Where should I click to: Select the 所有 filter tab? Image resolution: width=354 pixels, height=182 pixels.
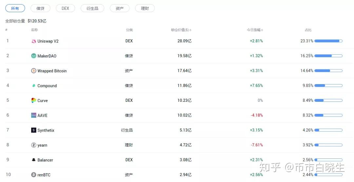(15, 9)
